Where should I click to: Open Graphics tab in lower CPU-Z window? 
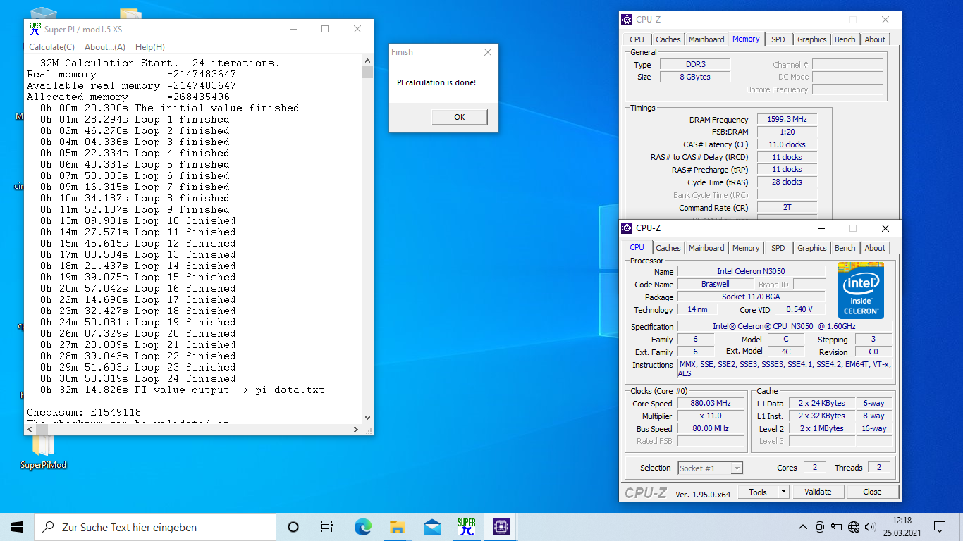(x=811, y=248)
